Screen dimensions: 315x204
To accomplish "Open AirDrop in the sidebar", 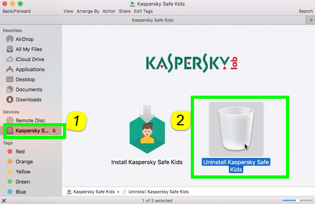I will click(20, 39).
